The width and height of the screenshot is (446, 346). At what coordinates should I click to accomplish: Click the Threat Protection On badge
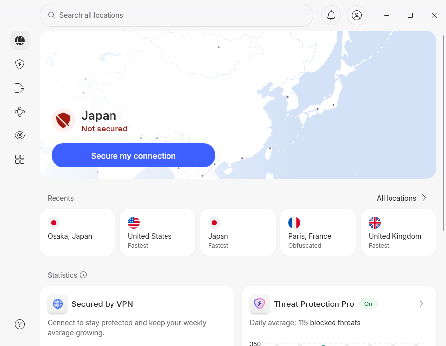368,304
